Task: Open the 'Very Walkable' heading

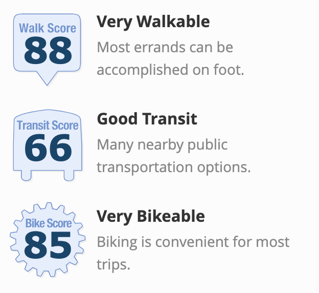Action: tap(153, 22)
